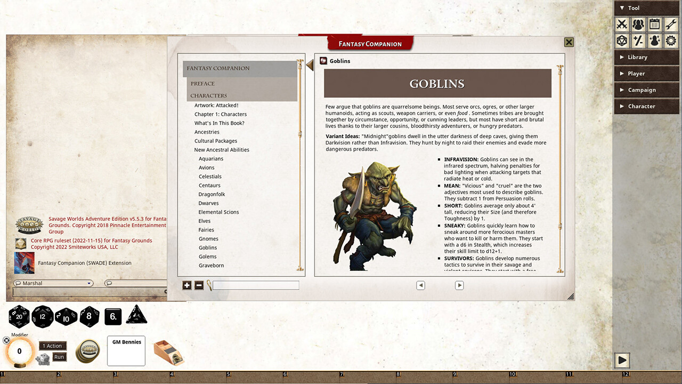Open the plus/minus Modifiers tool
Image resolution: width=682 pixels, height=384 pixels.
coord(638,41)
